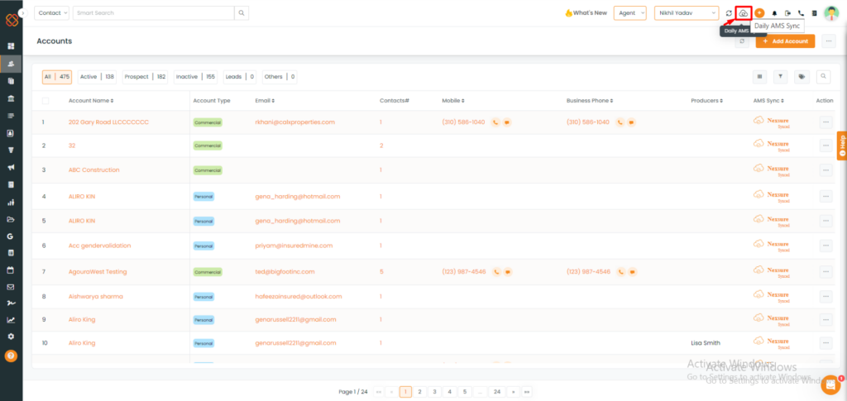Open the open-folder icon in sidebar
The image size is (847, 401).
(11, 219)
